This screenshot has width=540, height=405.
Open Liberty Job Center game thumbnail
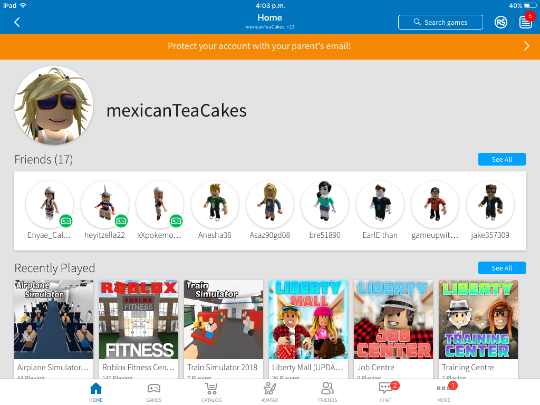(393, 320)
